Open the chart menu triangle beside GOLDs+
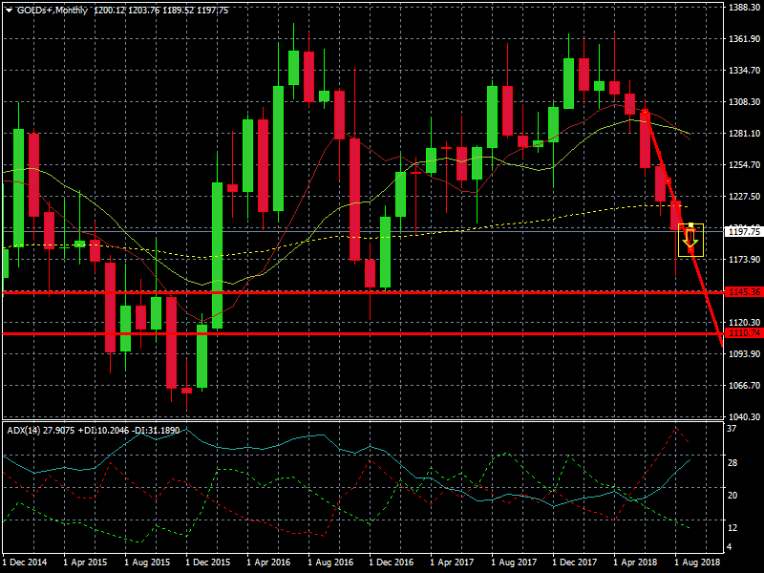Image resolution: width=764 pixels, height=573 pixels. 9,10
